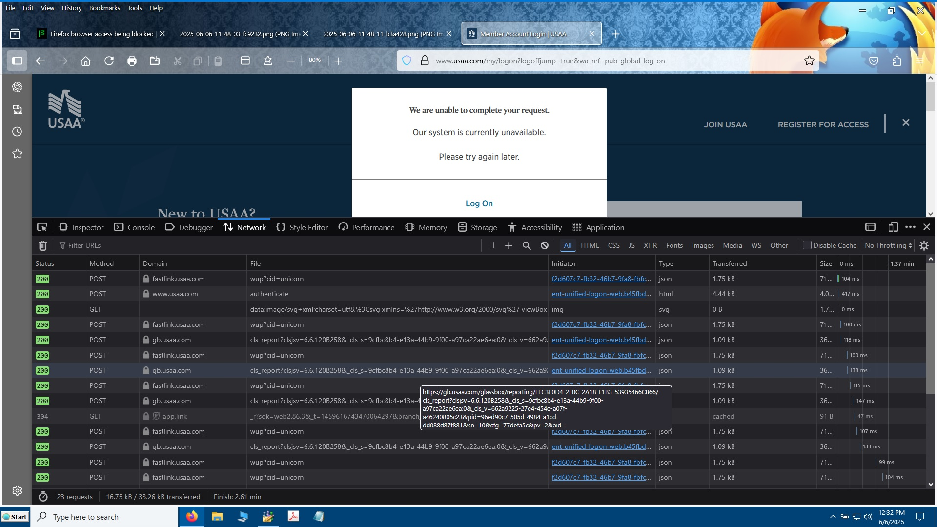
Task: Switch to Firefox browser access being blocked tab
Action: [x=102, y=34]
